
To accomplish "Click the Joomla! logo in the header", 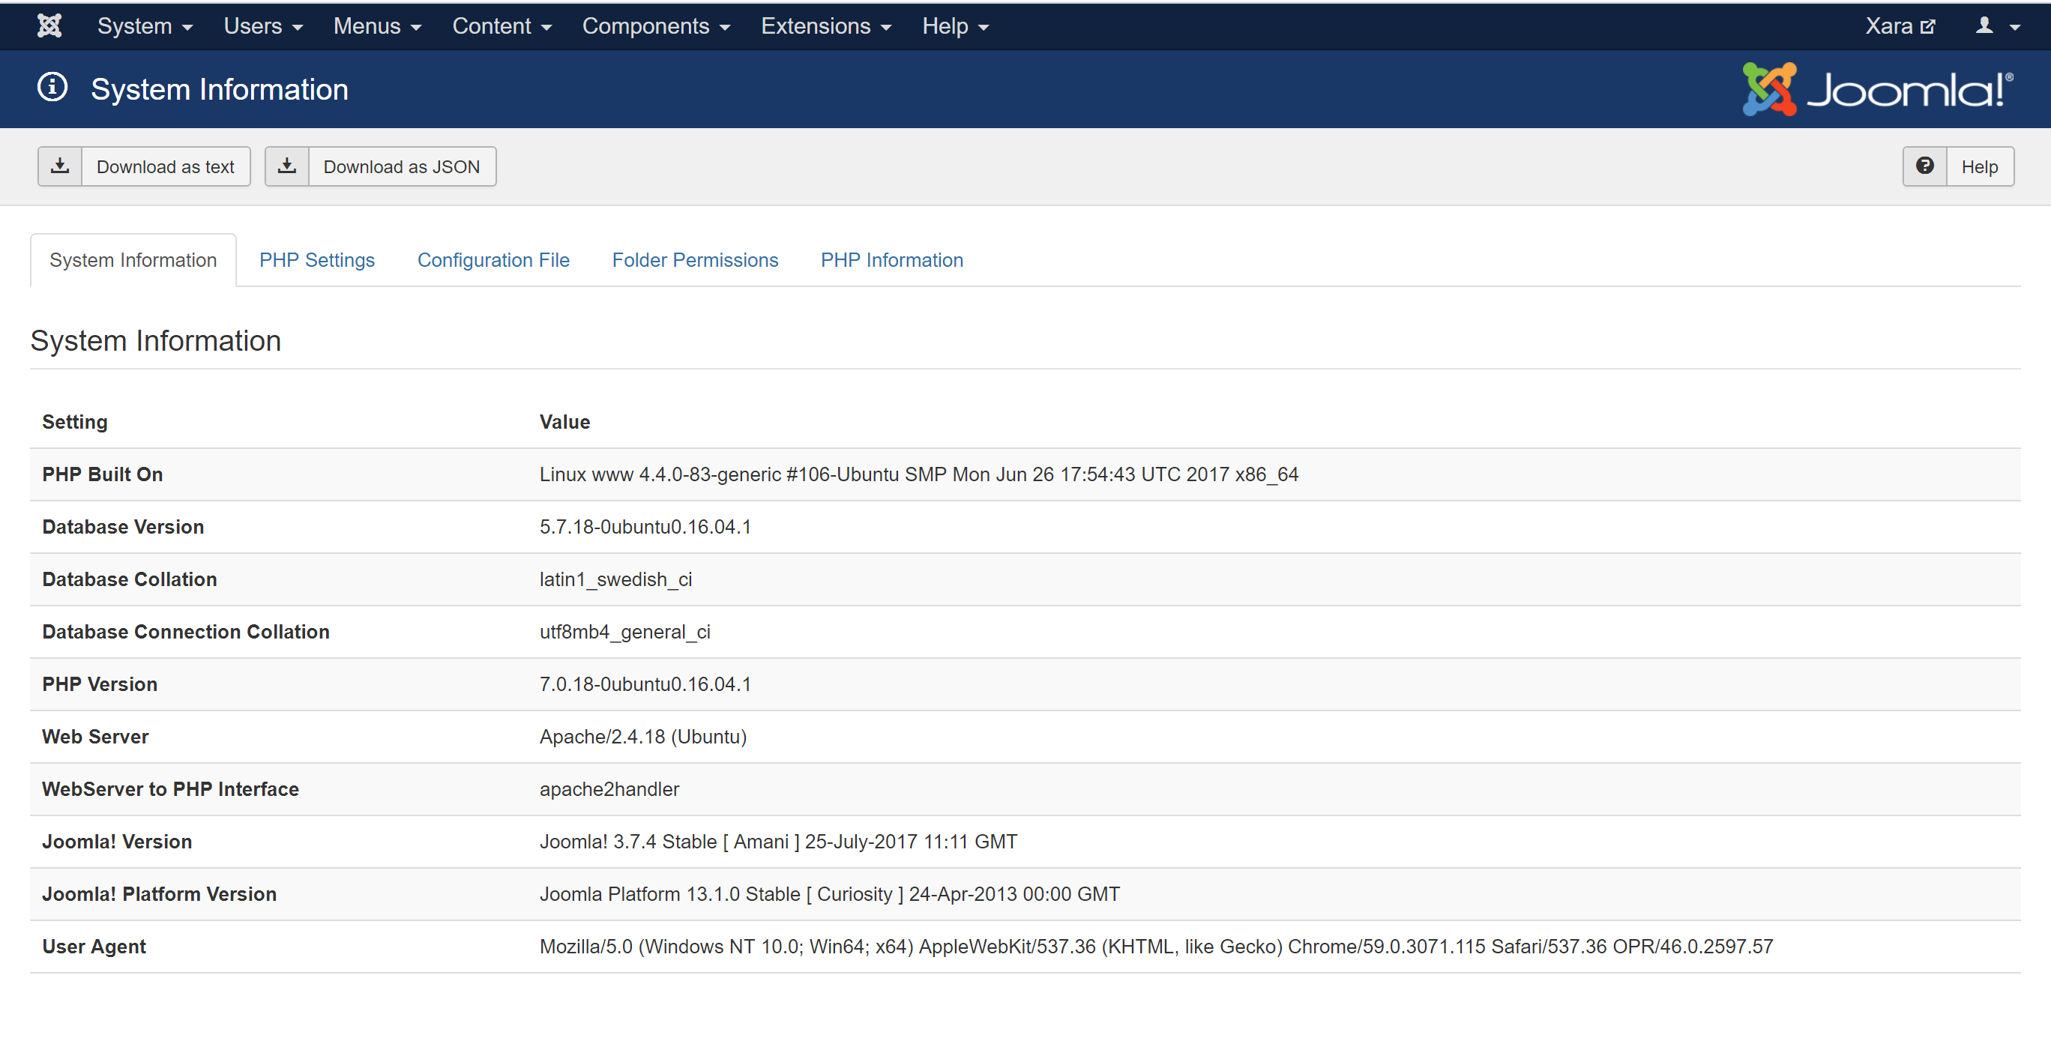I will point(1879,89).
